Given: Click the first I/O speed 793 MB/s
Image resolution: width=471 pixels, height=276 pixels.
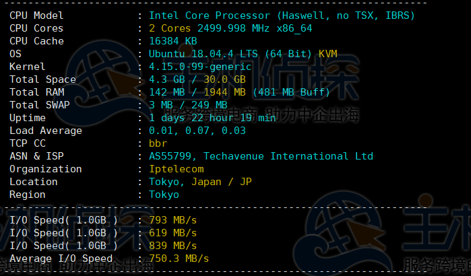Looking at the screenshot, I should [173, 220].
